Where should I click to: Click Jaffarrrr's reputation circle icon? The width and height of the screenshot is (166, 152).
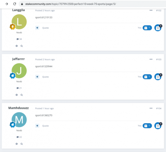[17, 95]
